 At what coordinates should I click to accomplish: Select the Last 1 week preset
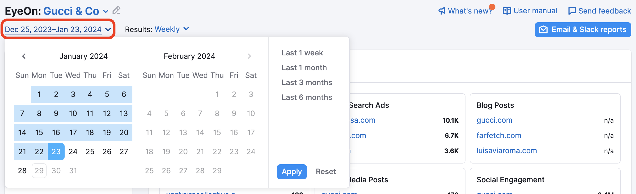[x=302, y=53]
